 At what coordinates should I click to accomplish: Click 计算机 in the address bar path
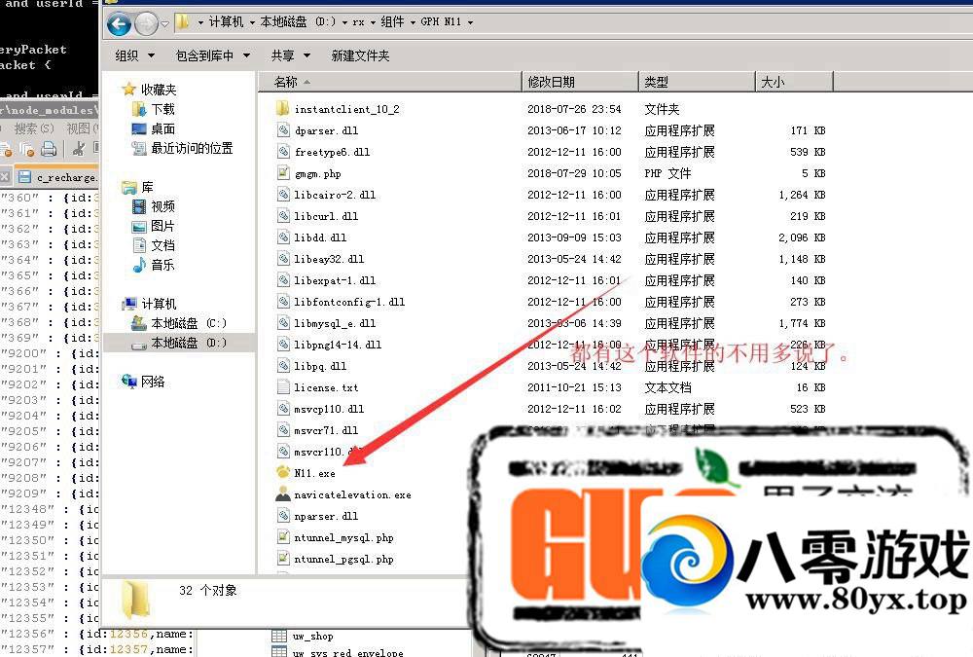tap(226, 22)
